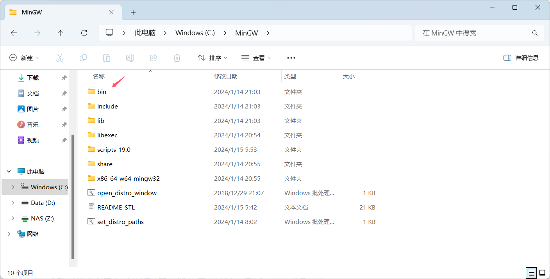The width and height of the screenshot is (550, 279).
Task: Click chevron after MinGW in address bar
Action: [268, 33]
